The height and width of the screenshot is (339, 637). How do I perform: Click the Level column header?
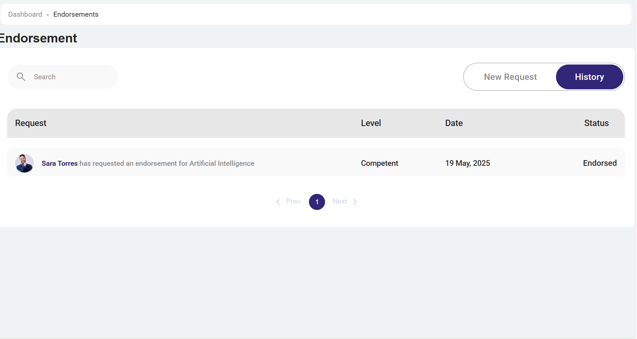pyautogui.click(x=371, y=123)
